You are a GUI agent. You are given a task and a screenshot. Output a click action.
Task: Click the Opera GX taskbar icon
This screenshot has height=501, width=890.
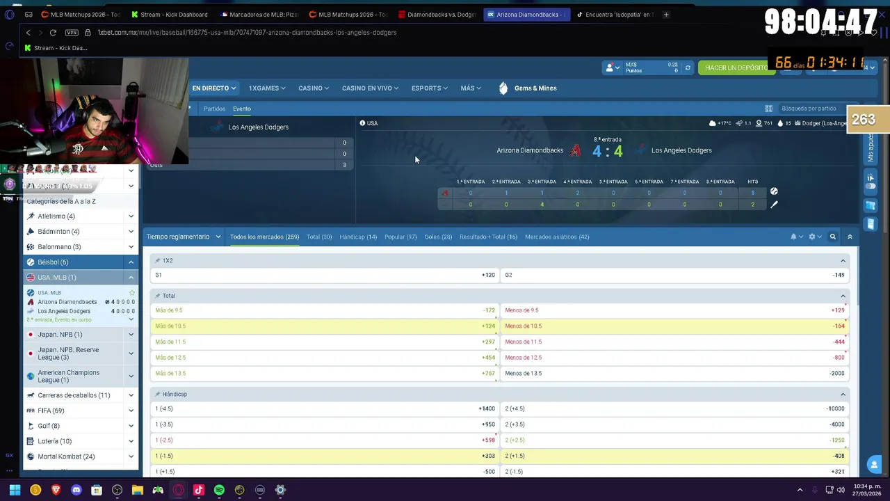[x=179, y=490]
